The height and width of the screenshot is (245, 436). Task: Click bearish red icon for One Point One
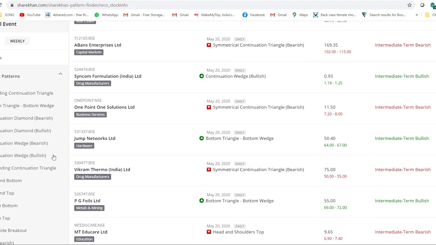tap(209, 107)
